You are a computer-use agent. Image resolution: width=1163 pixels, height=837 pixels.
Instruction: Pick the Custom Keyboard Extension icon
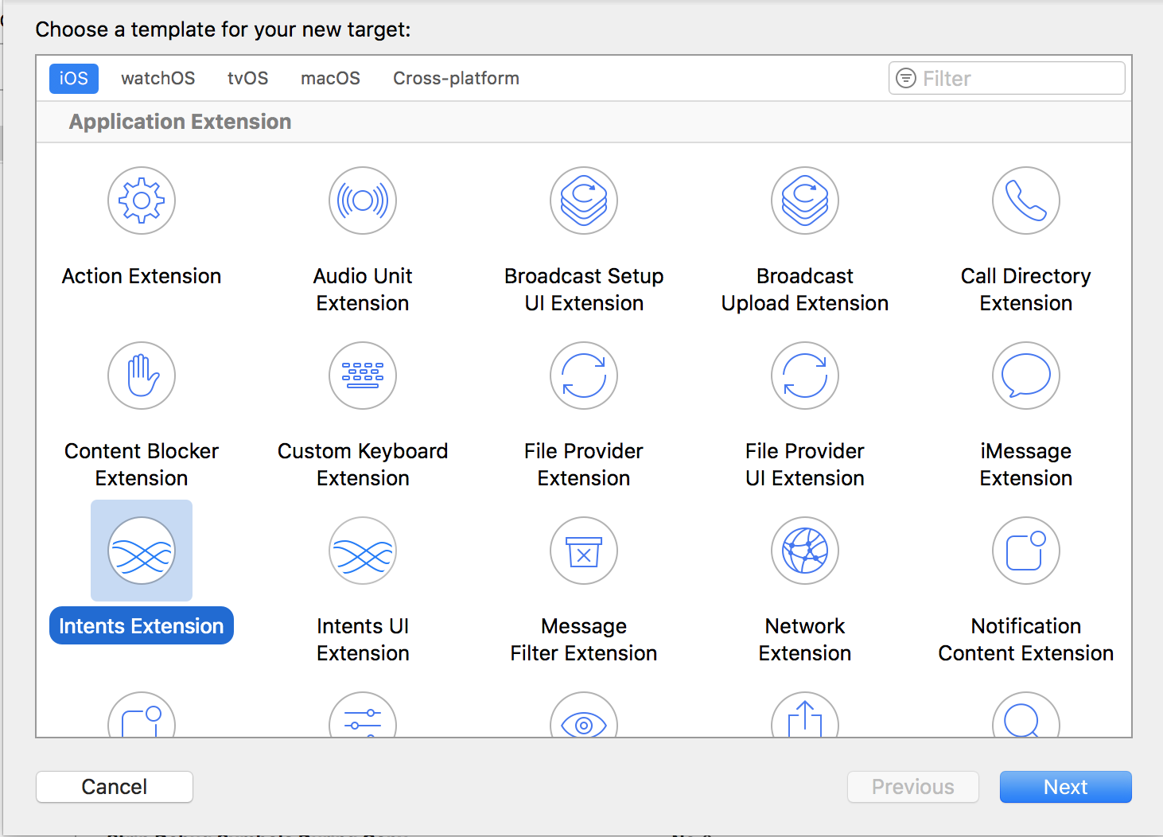pyautogui.click(x=363, y=376)
